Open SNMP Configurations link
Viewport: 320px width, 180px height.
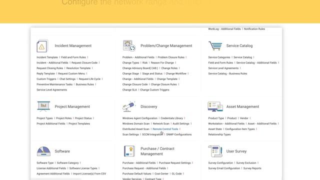[x=179, y=134]
